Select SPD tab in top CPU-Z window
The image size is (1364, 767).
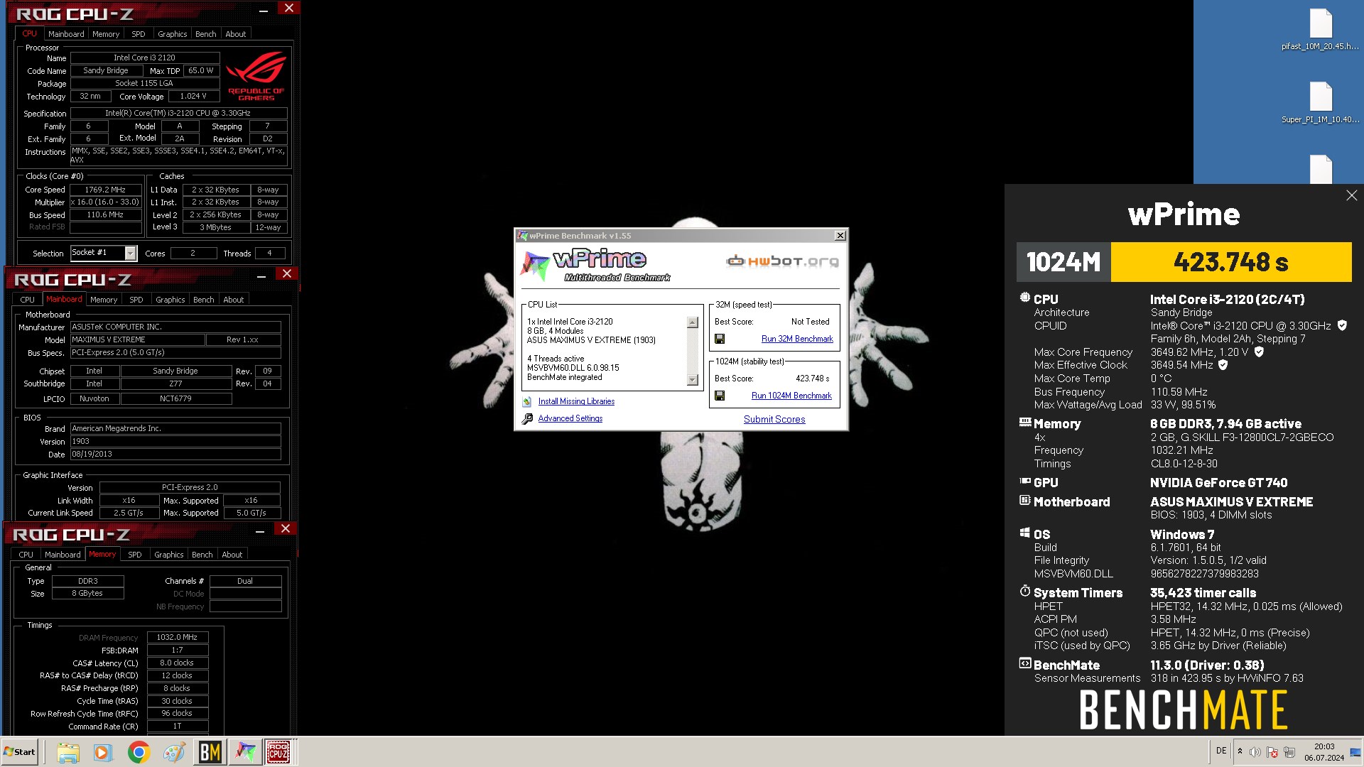139,34
